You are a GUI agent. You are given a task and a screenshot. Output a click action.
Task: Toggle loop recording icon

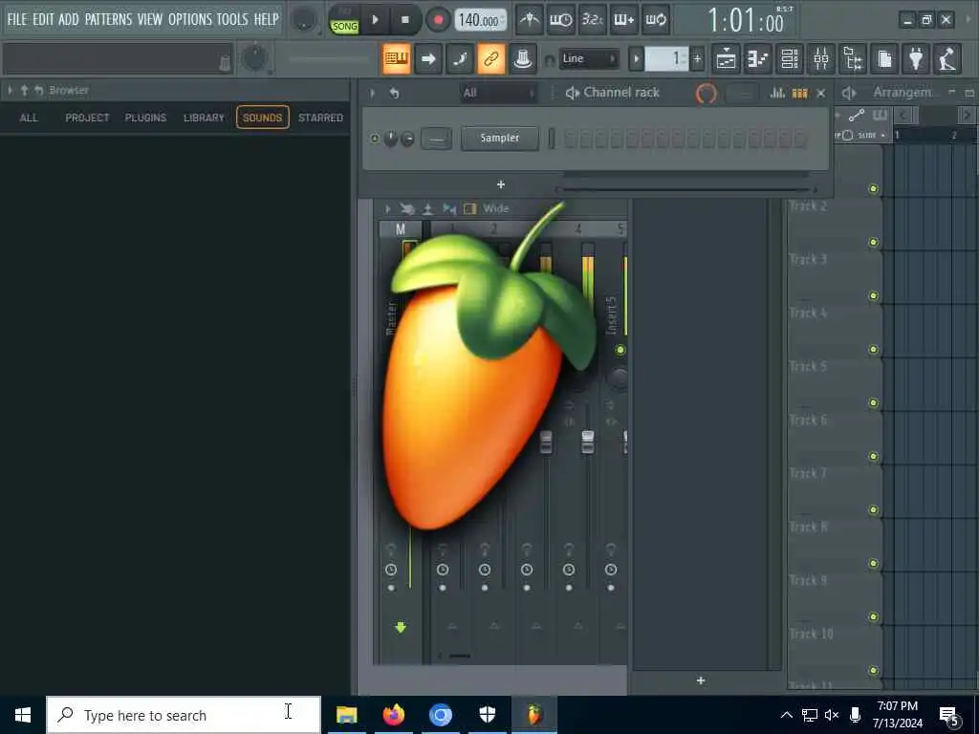tap(655, 20)
